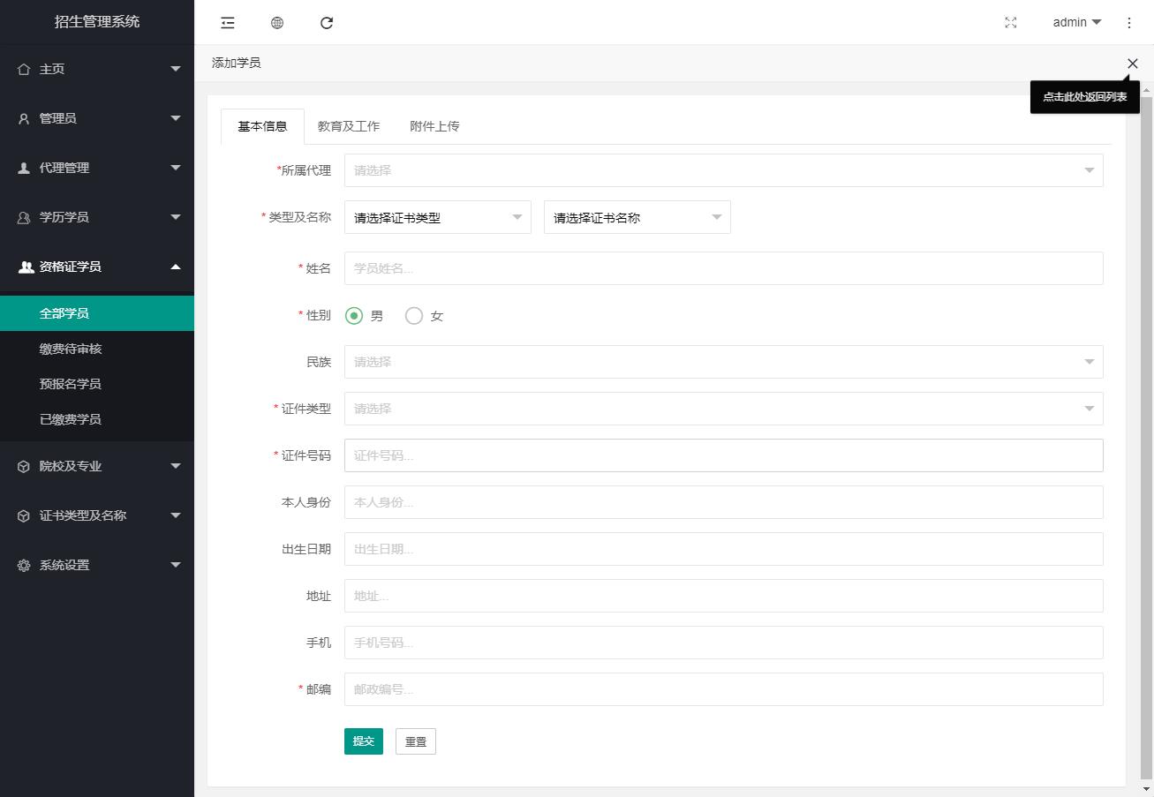The image size is (1154, 797).
Task: Switch to the 附件上传 tab
Action: (x=434, y=126)
